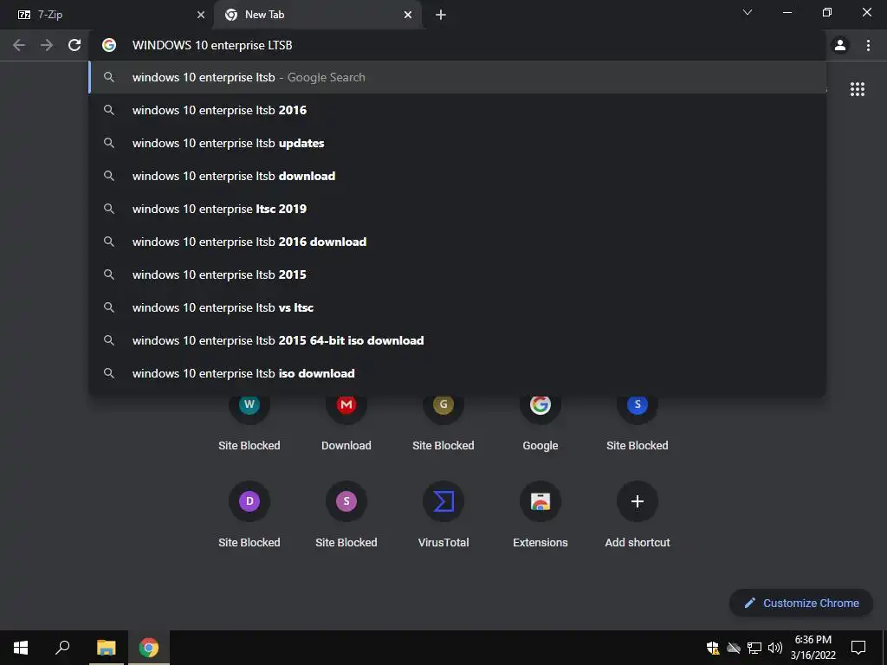
Task: Choose suggestion 'ltsb vs ltsc'
Action: (457, 307)
